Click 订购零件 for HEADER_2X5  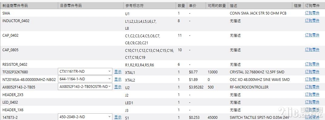(x=312, y=95)
